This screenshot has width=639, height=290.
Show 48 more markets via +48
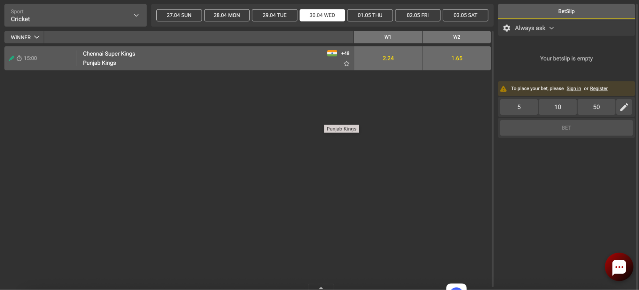point(345,53)
